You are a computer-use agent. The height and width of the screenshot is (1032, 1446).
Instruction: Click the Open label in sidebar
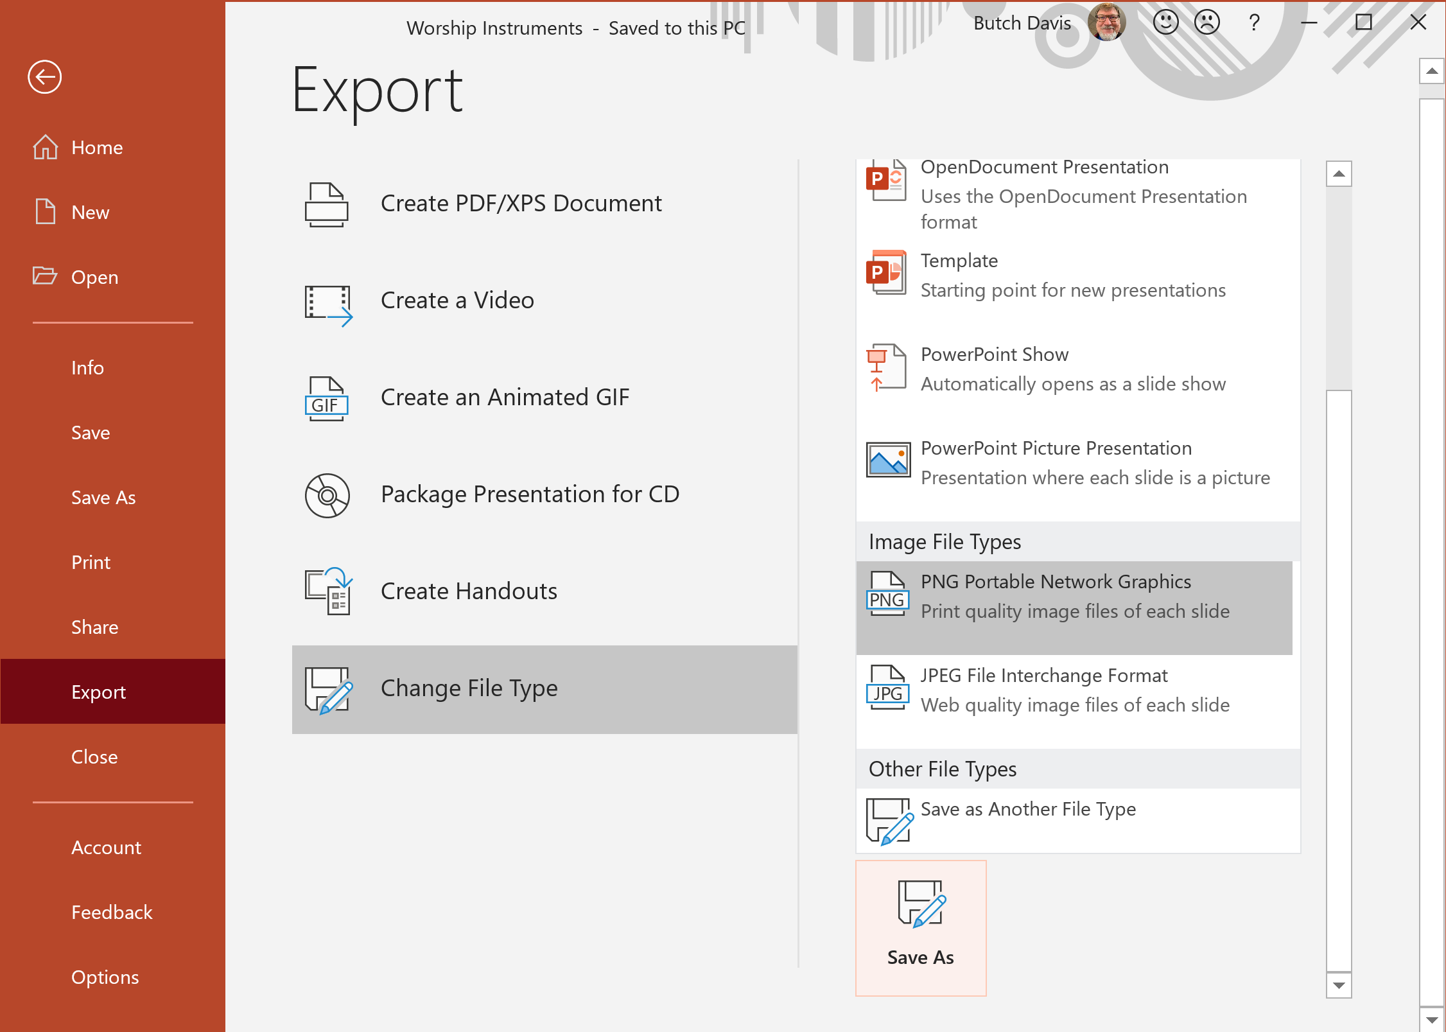pos(95,277)
